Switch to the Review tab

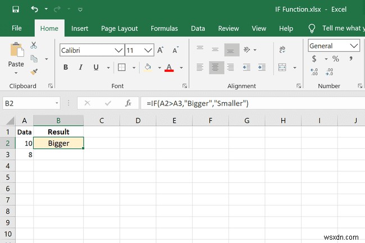coord(229,29)
